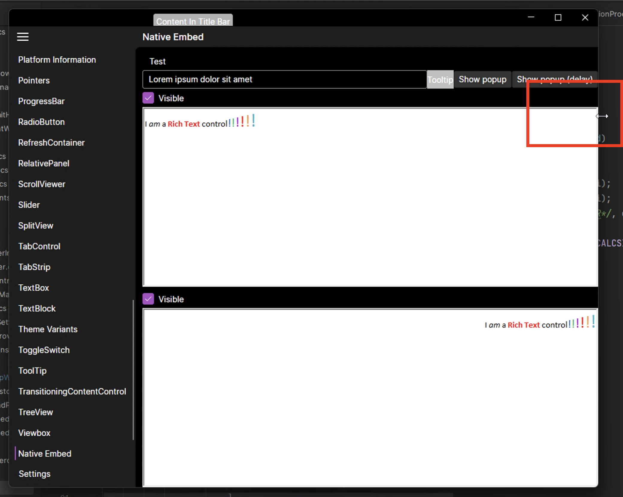Go to the Theme Variants page
Screen dimensions: 623x497
click(x=48, y=329)
